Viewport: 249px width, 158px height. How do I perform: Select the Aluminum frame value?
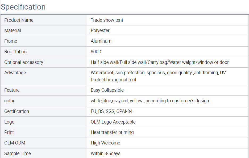101,41
